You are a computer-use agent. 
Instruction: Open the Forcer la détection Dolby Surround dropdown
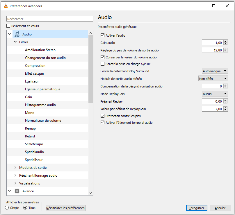[215, 71]
